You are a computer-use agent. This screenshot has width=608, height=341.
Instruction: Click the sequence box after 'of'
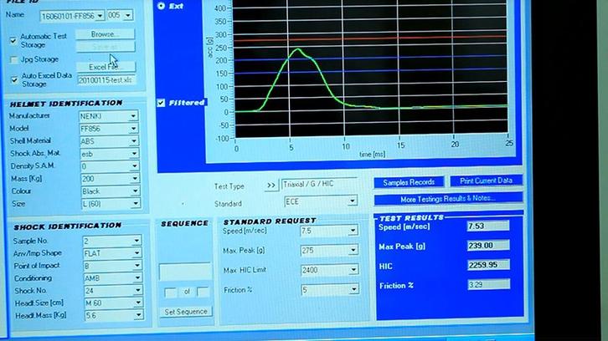[x=204, y=293]
